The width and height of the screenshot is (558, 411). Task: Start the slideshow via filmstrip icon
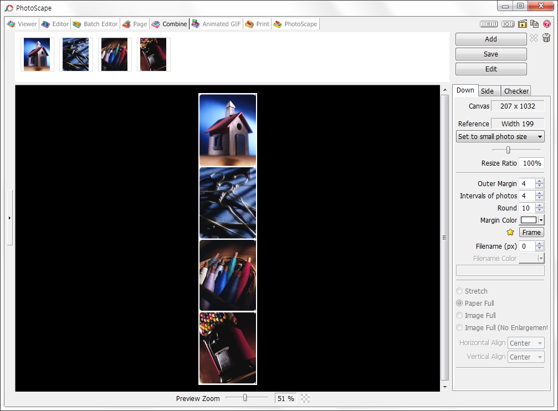pos(523,24)
